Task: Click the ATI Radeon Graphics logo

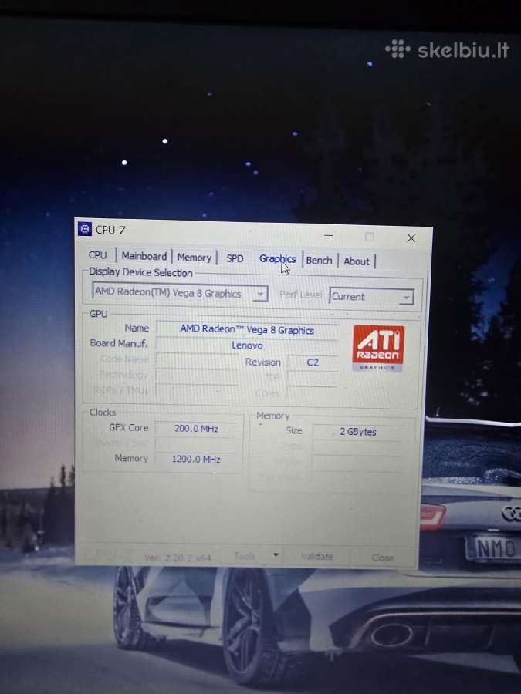Action: point(378,348)
